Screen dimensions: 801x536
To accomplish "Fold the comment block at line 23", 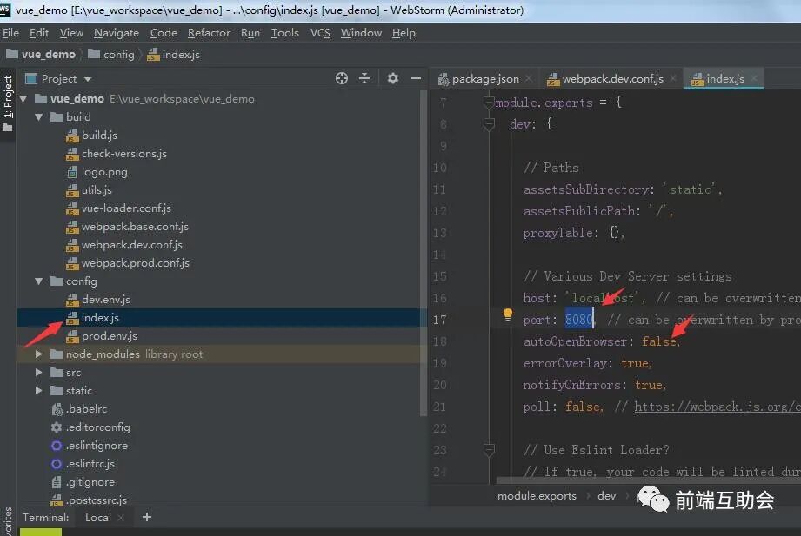I will 489,450.
